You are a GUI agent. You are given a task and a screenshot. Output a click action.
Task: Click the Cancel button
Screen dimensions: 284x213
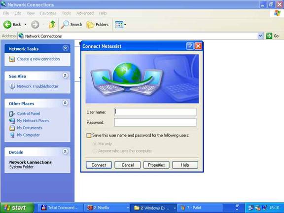128,165
